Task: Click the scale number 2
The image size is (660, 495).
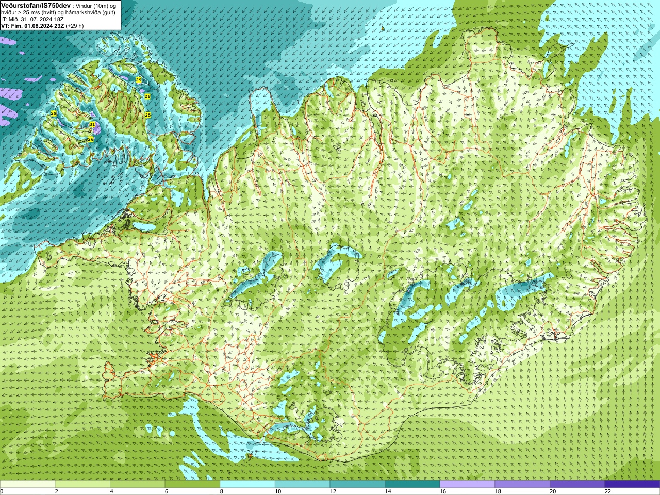Action: [x=57, y=491]
